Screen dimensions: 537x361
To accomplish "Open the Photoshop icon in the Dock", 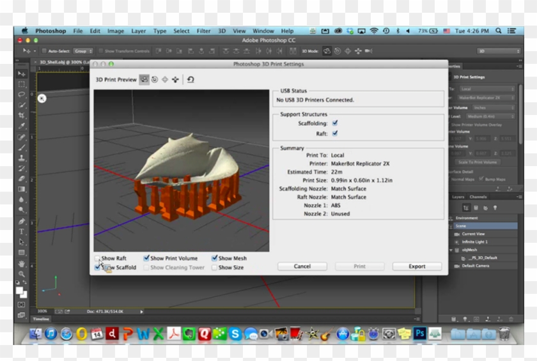I will 419,334.
